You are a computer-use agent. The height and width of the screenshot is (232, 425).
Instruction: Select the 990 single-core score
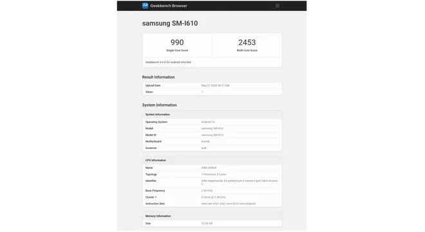(177, 42)
